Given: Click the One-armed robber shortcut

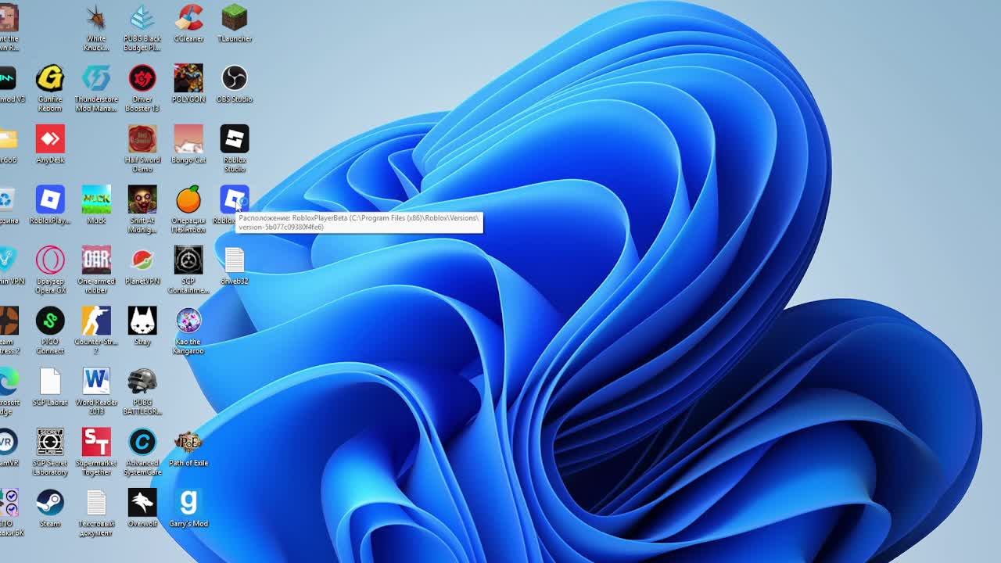Looking at the screenshot, I should (96, 270).
